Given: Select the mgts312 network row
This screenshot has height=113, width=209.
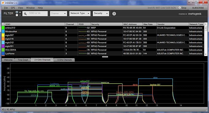Looking at the screenshot, I should pos(103,43).
